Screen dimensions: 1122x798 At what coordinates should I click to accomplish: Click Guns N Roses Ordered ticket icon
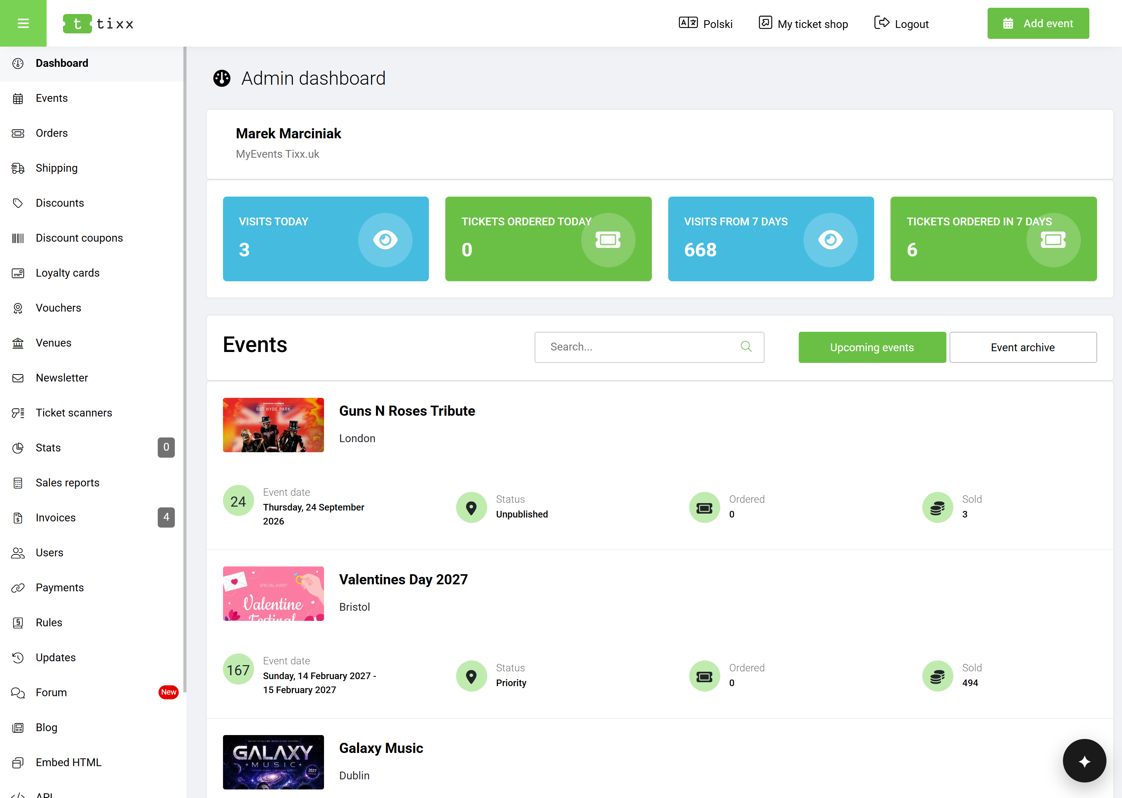point(704,508)
